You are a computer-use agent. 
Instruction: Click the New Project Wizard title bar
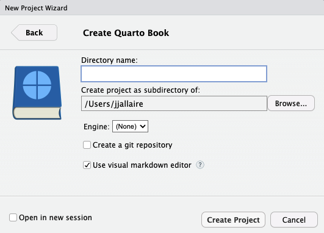pos(162,8)
